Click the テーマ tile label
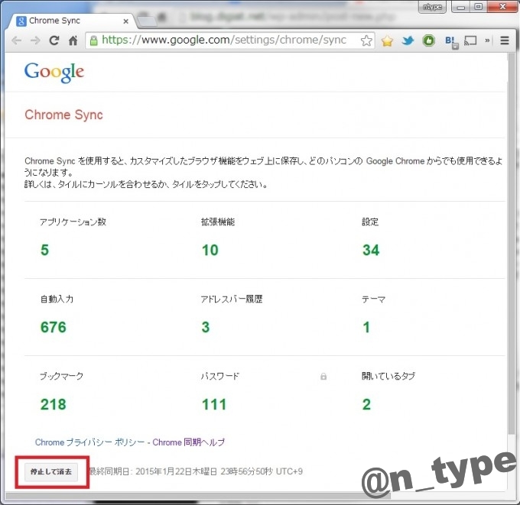 click(x=373, y=299)
